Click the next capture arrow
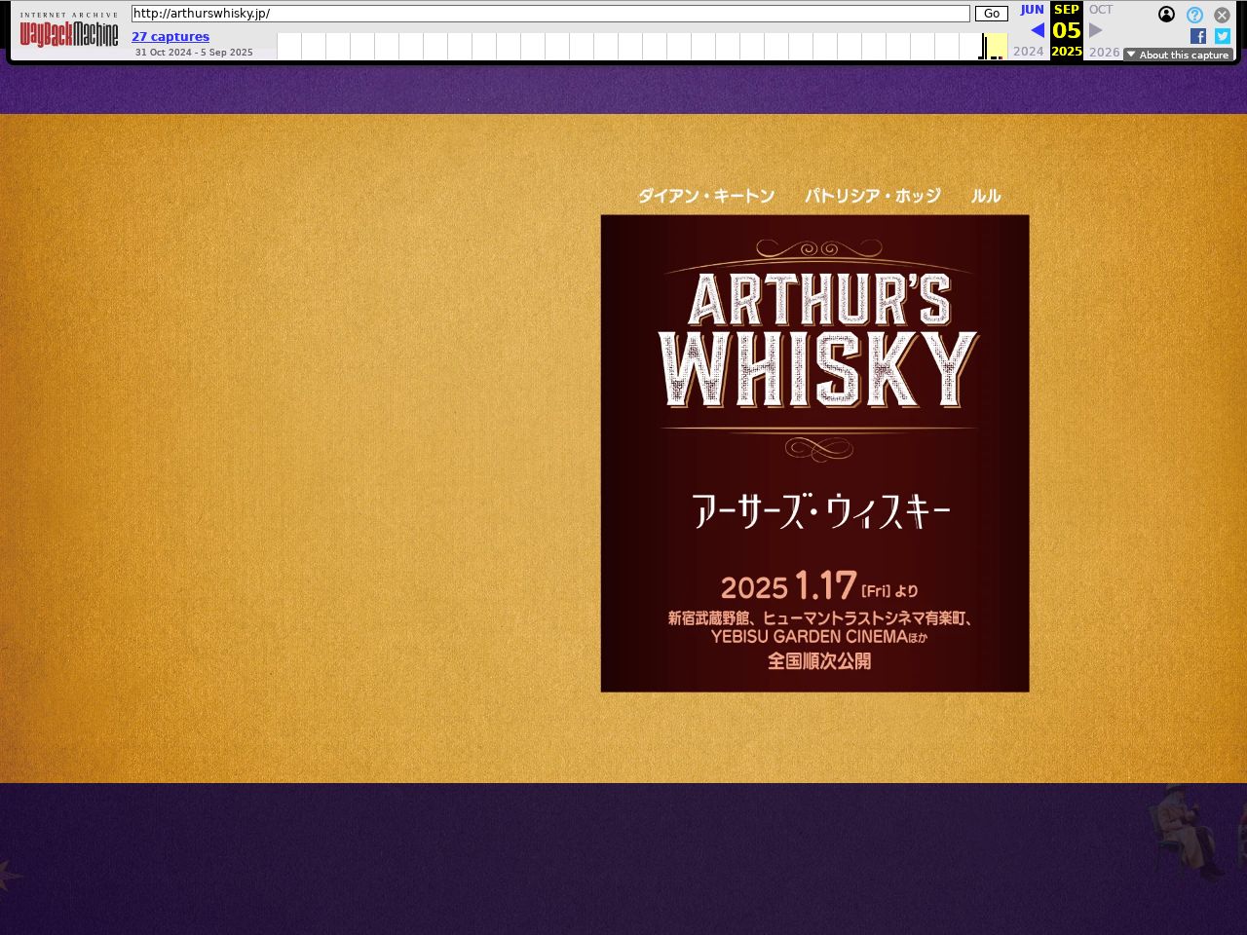This screenshot has height=935, width=1247. (x=1096, y=30)
